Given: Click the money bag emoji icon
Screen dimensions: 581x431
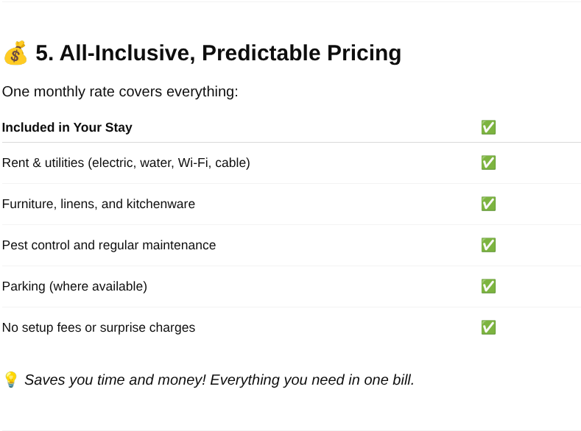Looking at the screenshot, I should pyautogui.click(x=15, y=53).
